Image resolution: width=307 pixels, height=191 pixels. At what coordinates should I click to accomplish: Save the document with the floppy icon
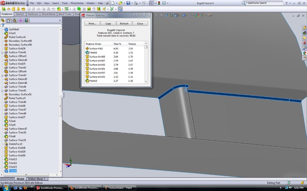(x=128, y=3)
